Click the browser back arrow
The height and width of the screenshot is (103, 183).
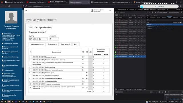(x=2, y=6)
